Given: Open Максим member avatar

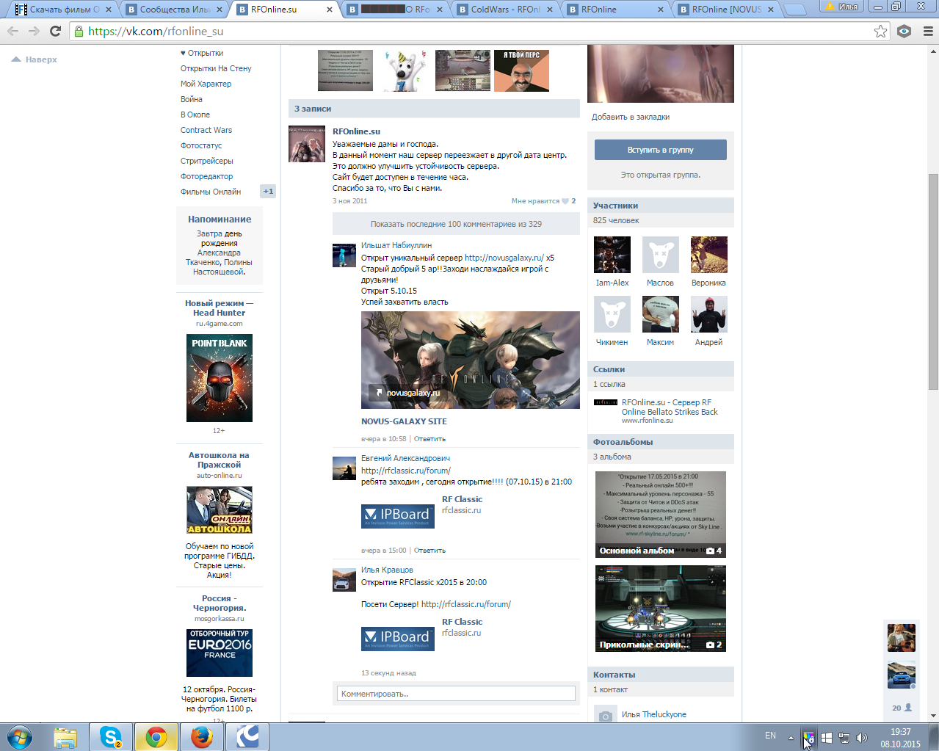Looking at the screenshot, I should click(x=661, y=314).
